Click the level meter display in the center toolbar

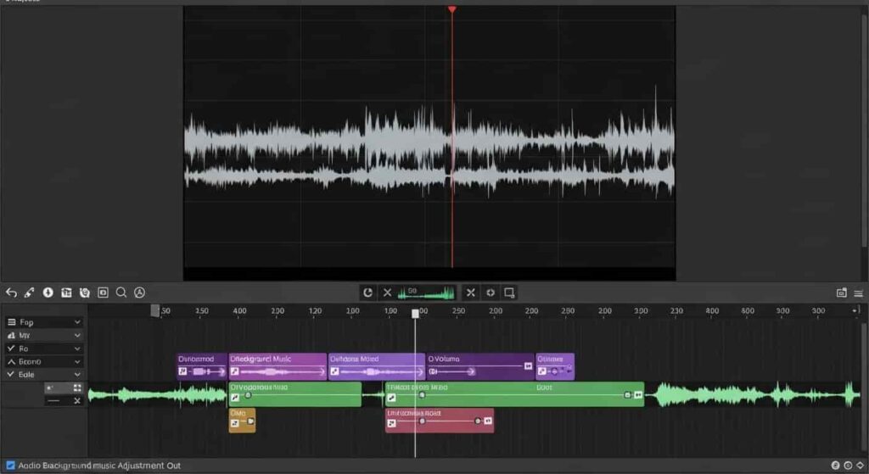point(426,293)
